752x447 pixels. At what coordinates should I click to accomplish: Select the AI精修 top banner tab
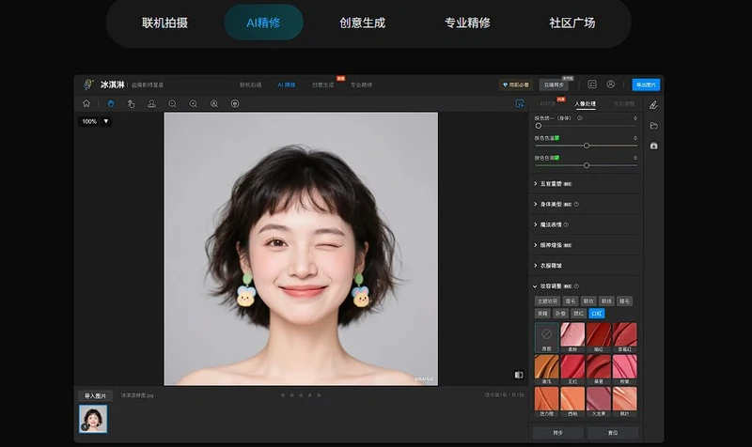coord(263,23)
